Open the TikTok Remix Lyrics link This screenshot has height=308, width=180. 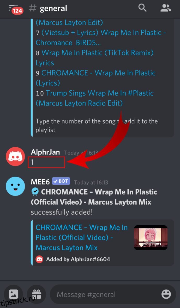point(95,58)
